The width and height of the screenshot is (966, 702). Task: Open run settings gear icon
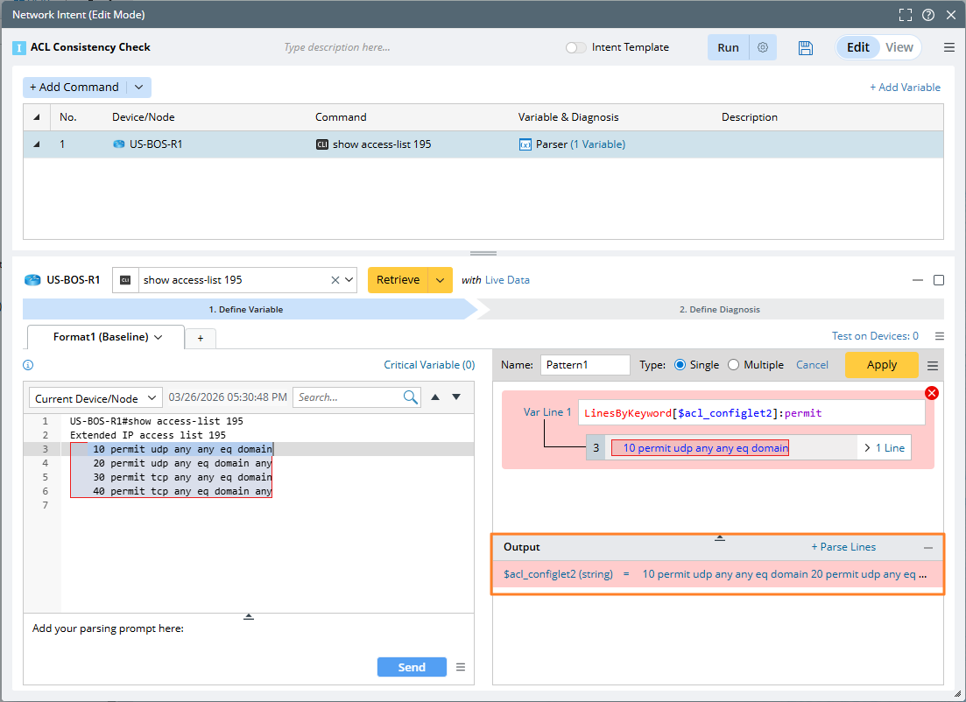(x=763, y=48)
